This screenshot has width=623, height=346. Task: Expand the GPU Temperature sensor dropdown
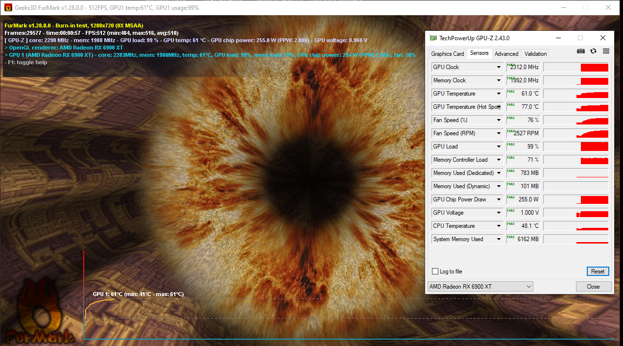click(499, 94)
